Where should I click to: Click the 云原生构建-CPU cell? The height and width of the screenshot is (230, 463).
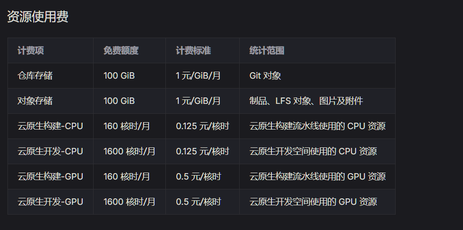point(50,126)
